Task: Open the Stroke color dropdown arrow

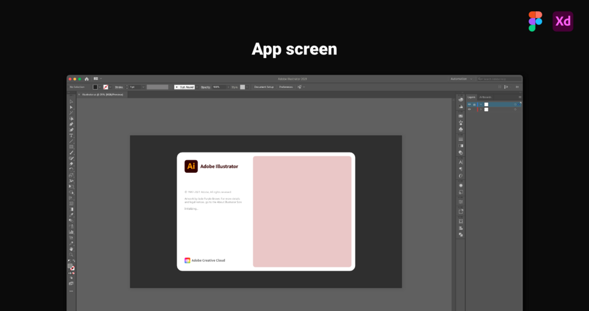Action: [110, 87]
